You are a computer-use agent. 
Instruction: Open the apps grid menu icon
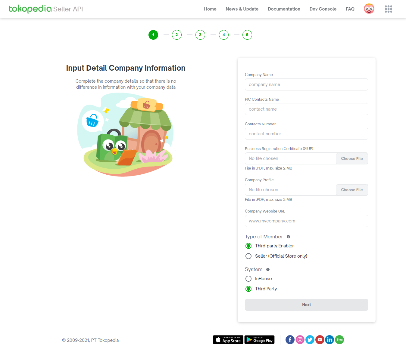click(x=388, y=9)
